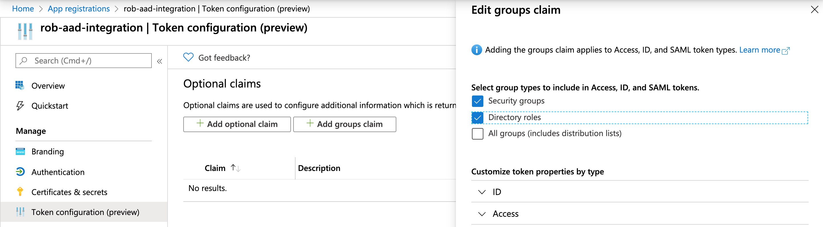The image size is (823, 227).
Task: Click the Got feedback? link
Action: click(224, 58)
